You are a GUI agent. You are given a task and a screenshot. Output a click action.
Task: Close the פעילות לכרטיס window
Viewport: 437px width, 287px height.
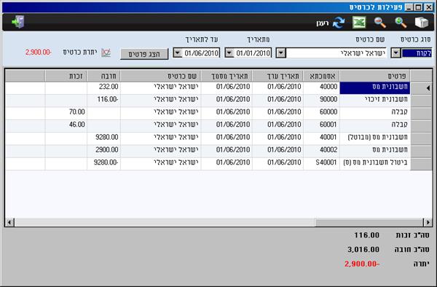pyautogui.click(x=429, y=7)
